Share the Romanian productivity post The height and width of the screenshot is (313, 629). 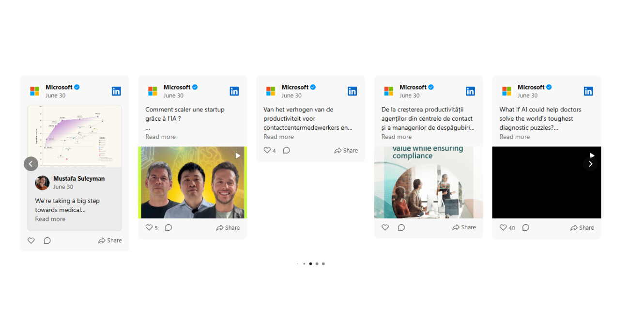(464, 227)
